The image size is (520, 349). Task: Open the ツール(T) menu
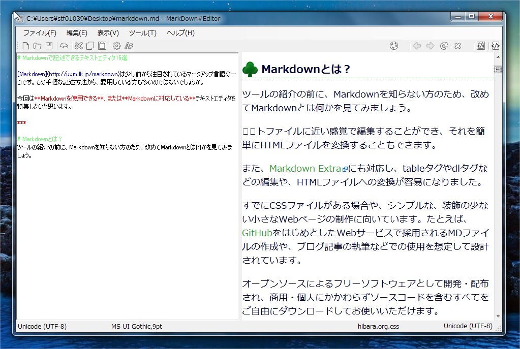coord(143,33)
